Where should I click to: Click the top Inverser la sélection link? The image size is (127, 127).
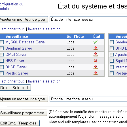[x=45, y=29]
